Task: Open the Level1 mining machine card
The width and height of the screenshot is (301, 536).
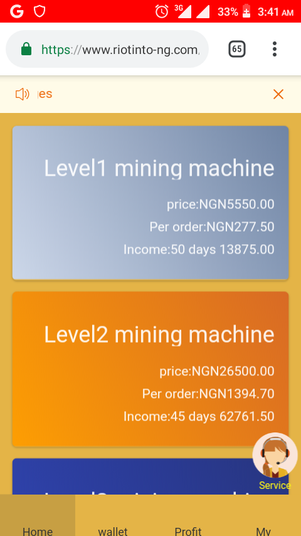Action: (x=150, y=203)
